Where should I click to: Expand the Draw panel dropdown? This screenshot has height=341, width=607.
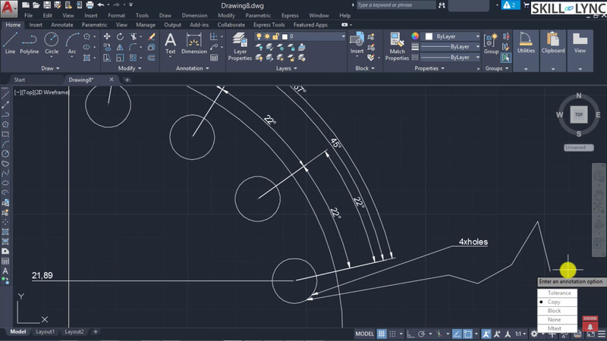52,68
